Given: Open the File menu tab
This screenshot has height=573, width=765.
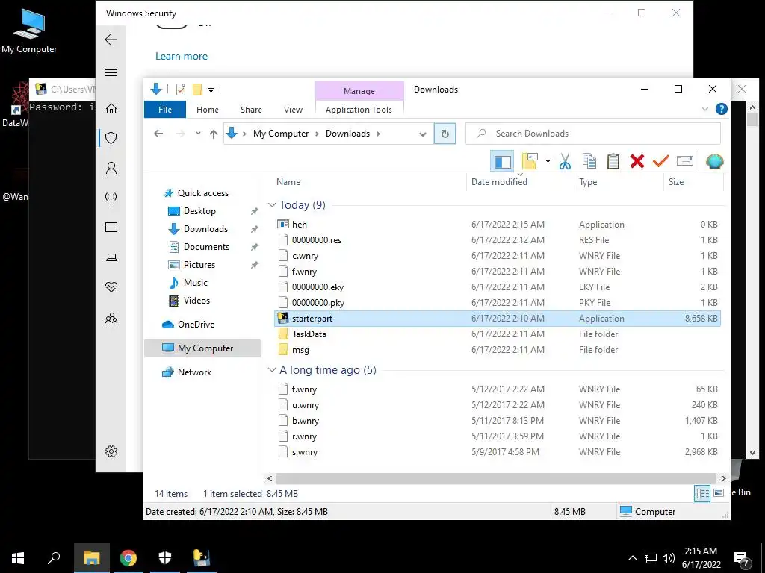Looking at the screenshot, I should pyautogui.click(x=165, y=110).
